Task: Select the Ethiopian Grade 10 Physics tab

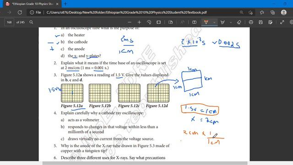Action: [x=32, y=4]
